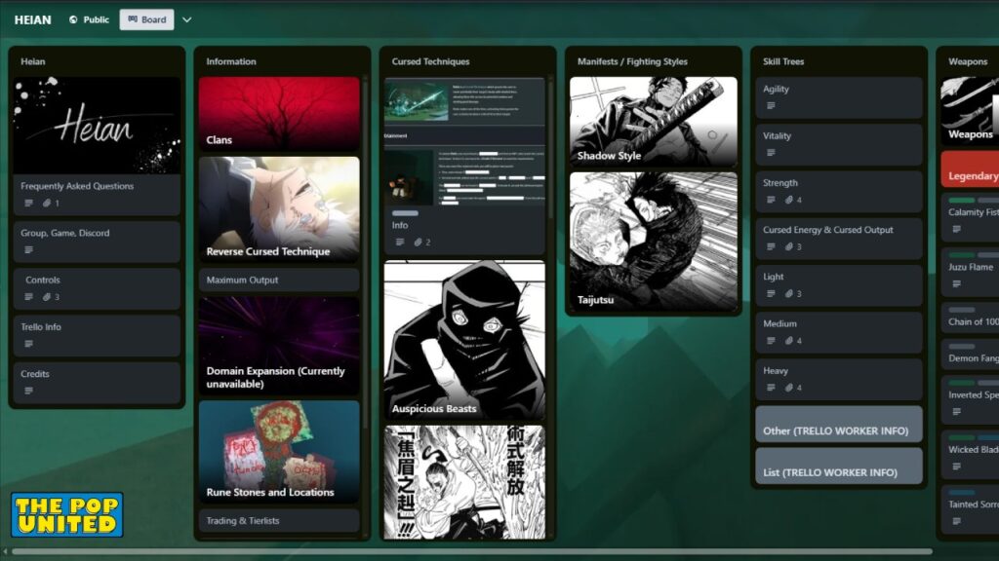Open the Clans card
999x561 pixels.
279,114
